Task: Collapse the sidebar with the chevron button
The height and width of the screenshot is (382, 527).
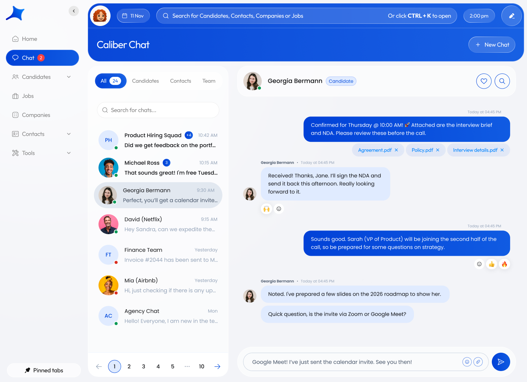Action: (74, 11)
